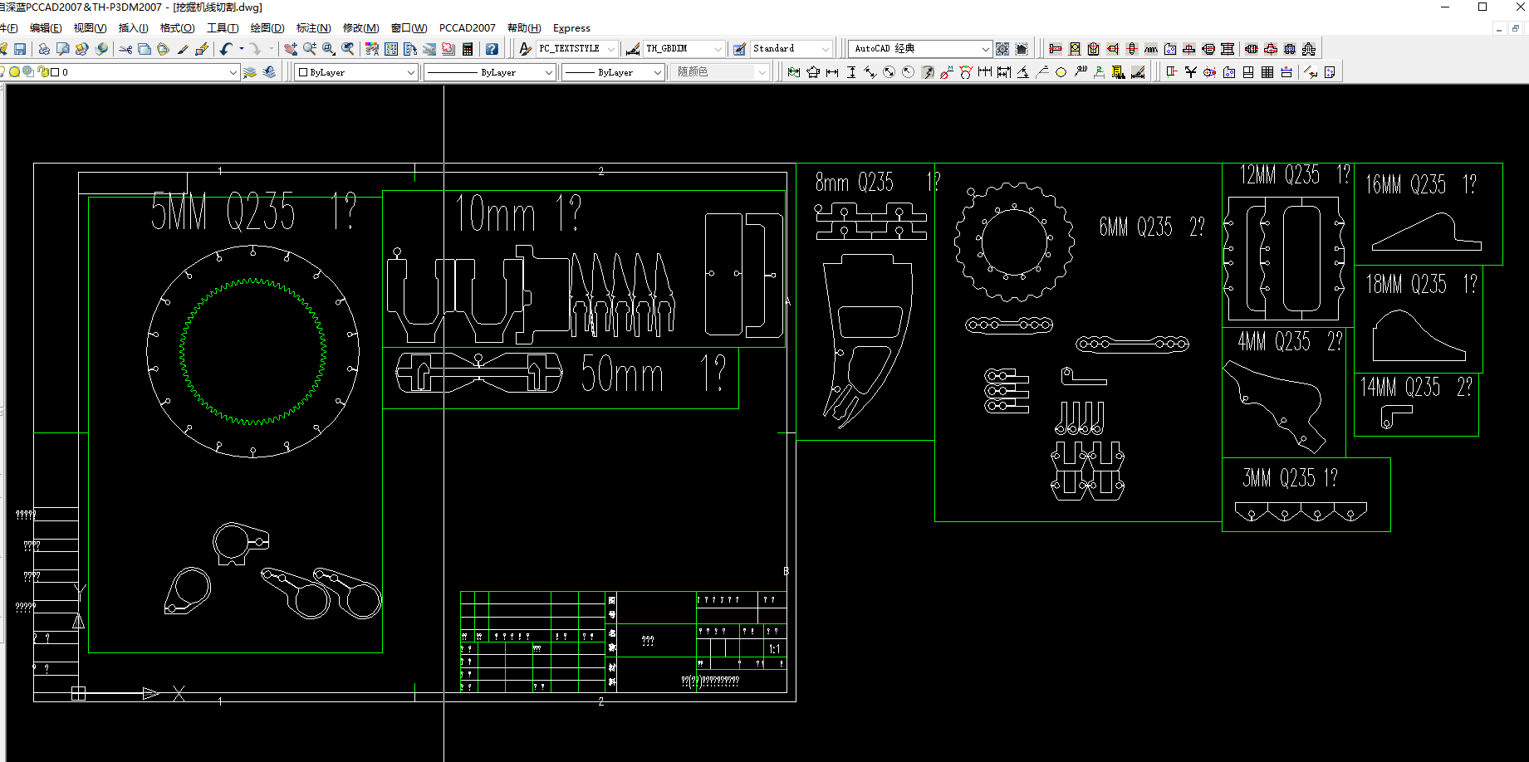Click the '50mm 1?' drawing label
This screenshot has width=1529, height=762.
tap(653, 374)
